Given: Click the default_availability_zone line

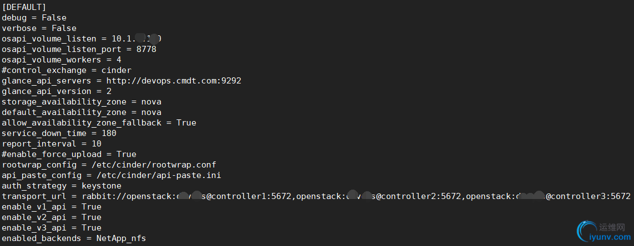Looking at the screenshot, I should click(x=82, y=112).
